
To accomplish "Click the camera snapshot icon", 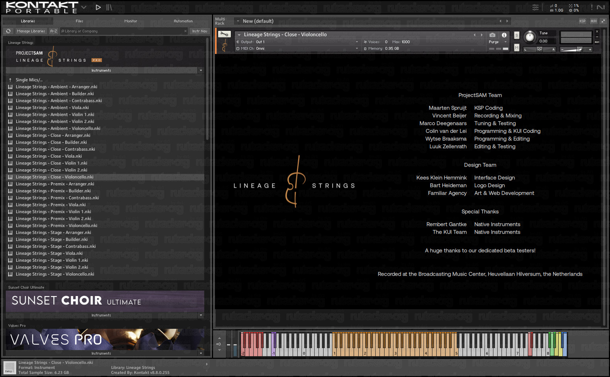I will (x=492, y=35).
